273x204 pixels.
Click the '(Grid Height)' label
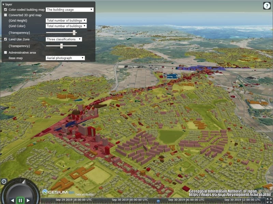(18, 20)
